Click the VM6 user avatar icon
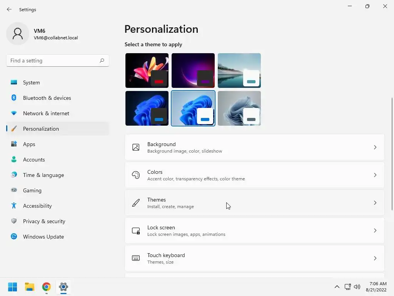The width and height of the screenshot is (394, 296). click(18, 34)
